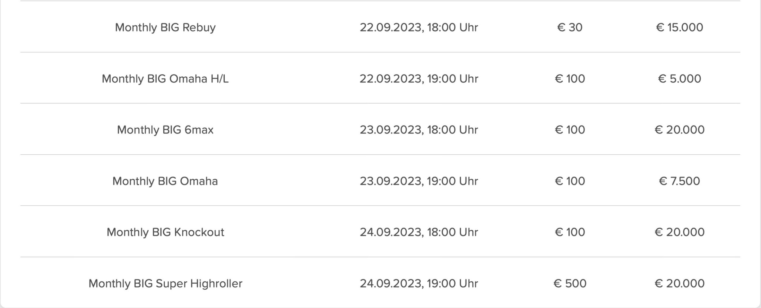
Task: Click the 24.09.2023, 18:00 Uhr date
Action: pyautogui.click(x=419, y=232)
